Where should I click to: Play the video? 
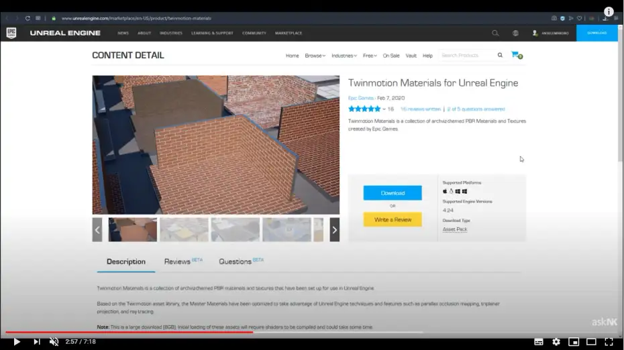point(17,342)
